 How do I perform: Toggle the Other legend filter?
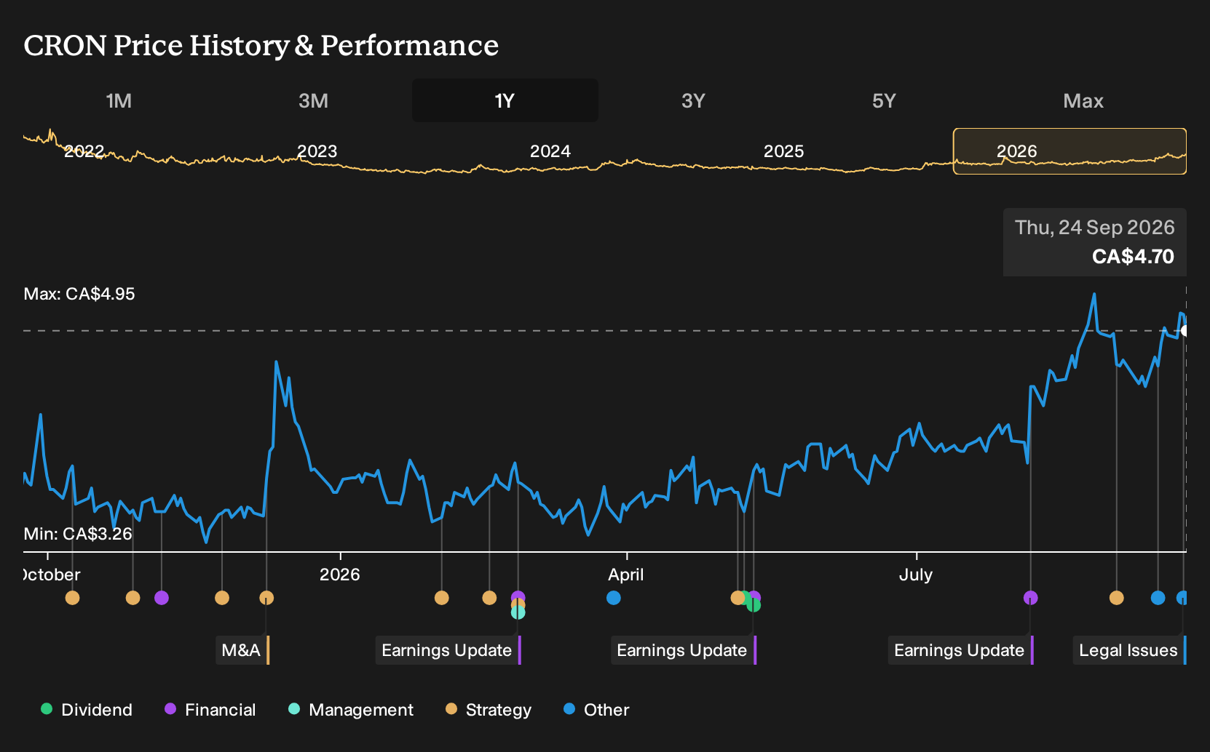point(596,710)
